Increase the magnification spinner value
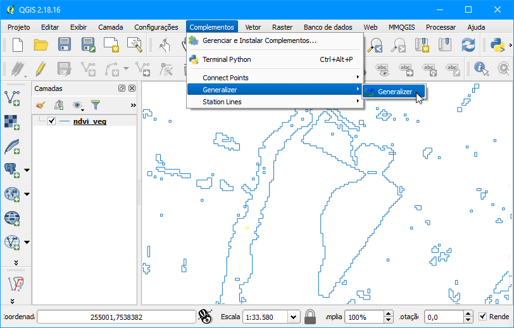Viewport: 514px width, 328px height. point(389,313)
